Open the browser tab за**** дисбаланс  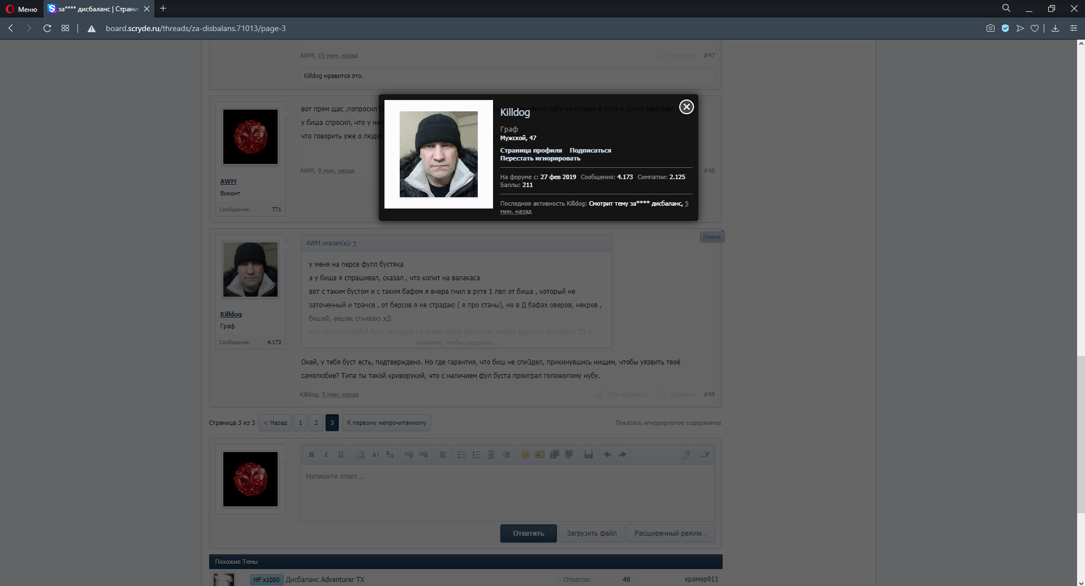(93, 8)
